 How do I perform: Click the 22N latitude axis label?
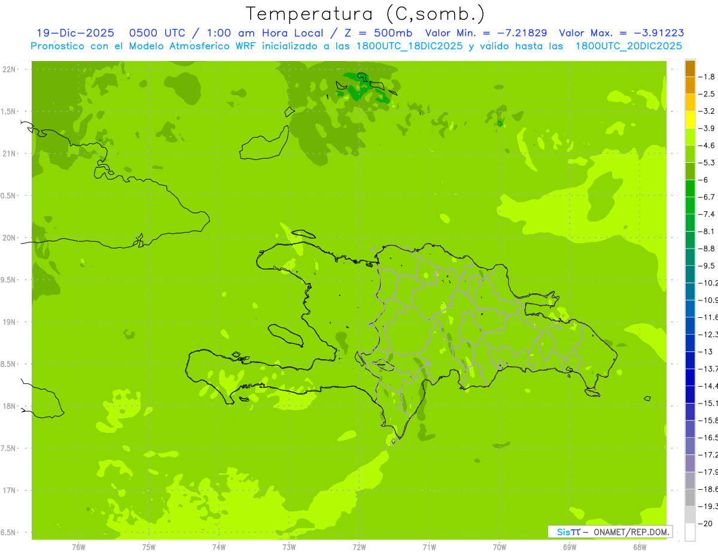coord(10,69)
